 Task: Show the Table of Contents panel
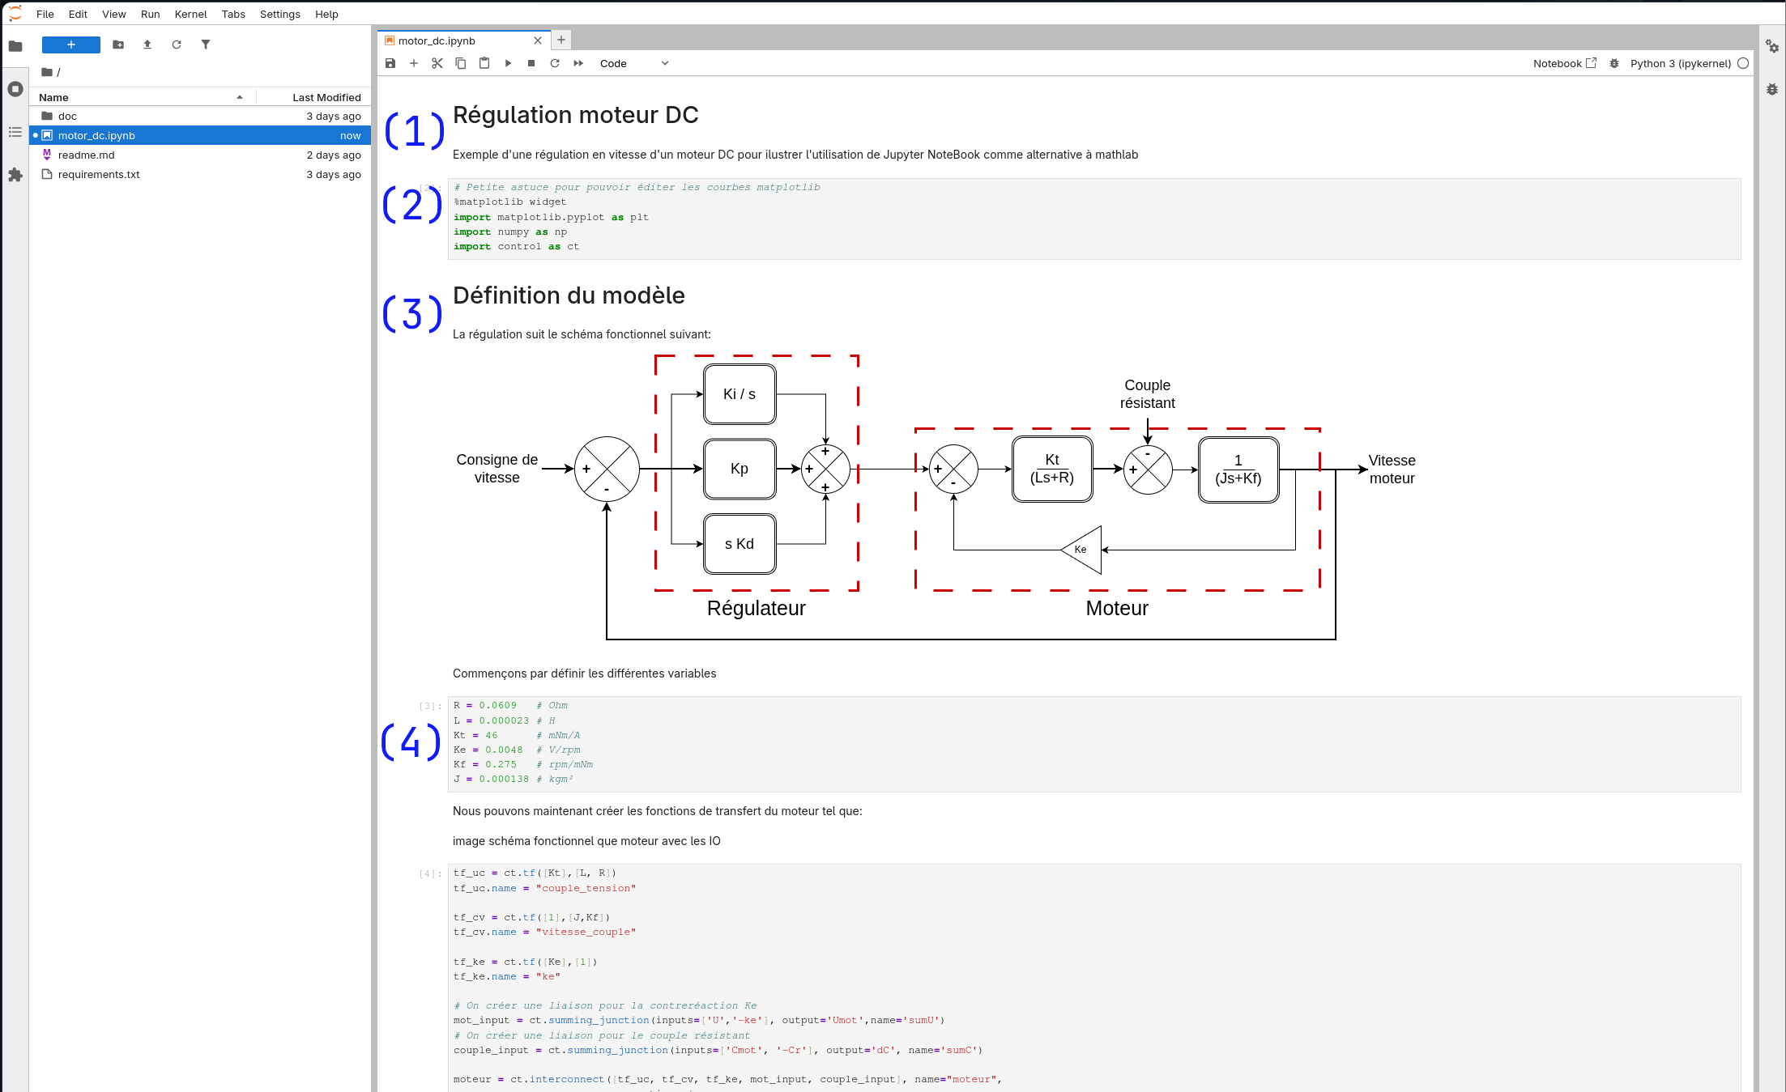pyautogui.click(x=15, y=132)
